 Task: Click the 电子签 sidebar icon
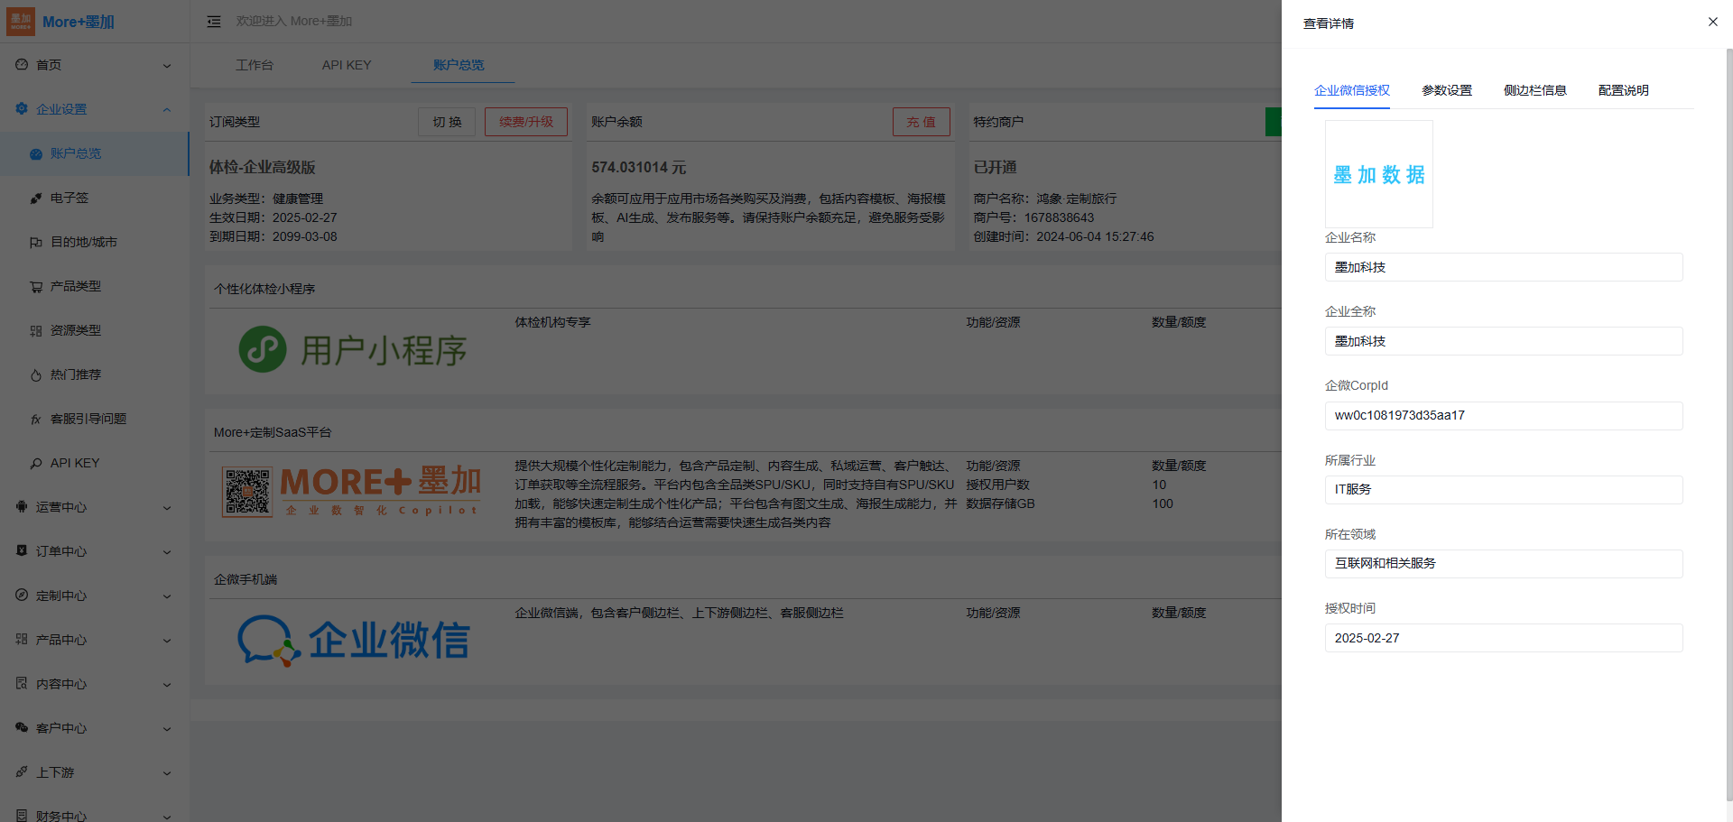coord(36,199)
